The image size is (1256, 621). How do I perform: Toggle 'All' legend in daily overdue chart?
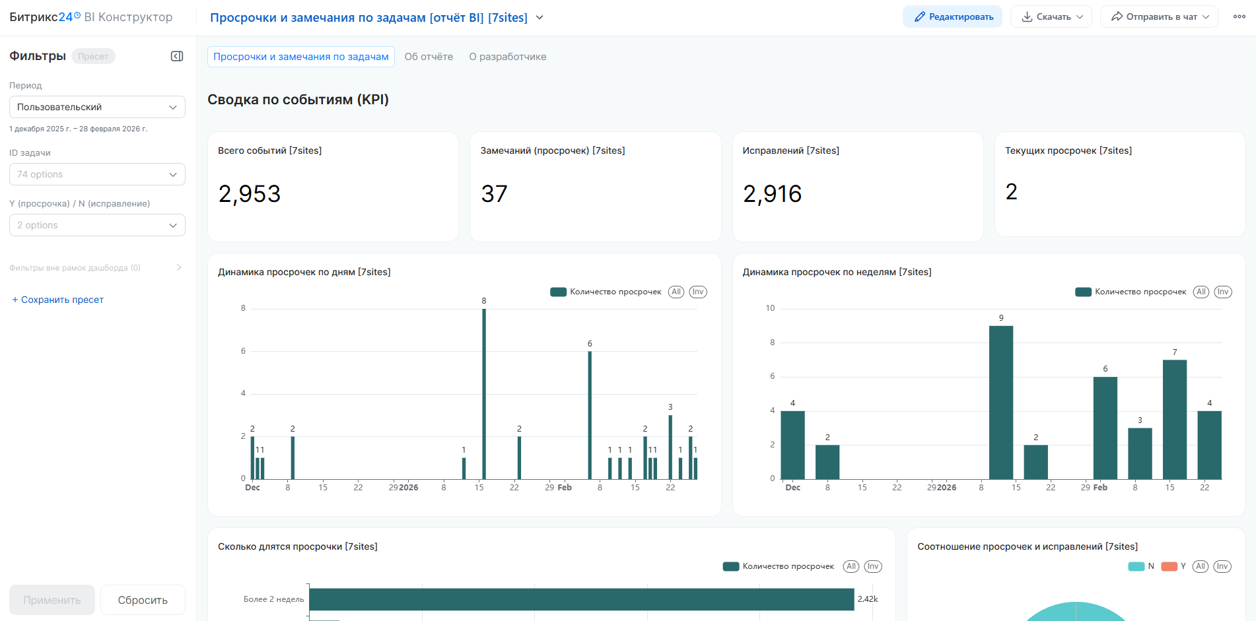676,292
